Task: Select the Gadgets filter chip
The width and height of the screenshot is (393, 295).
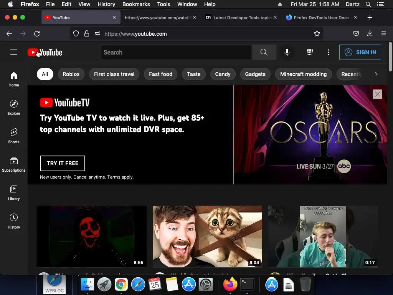Action: (255, 74)
